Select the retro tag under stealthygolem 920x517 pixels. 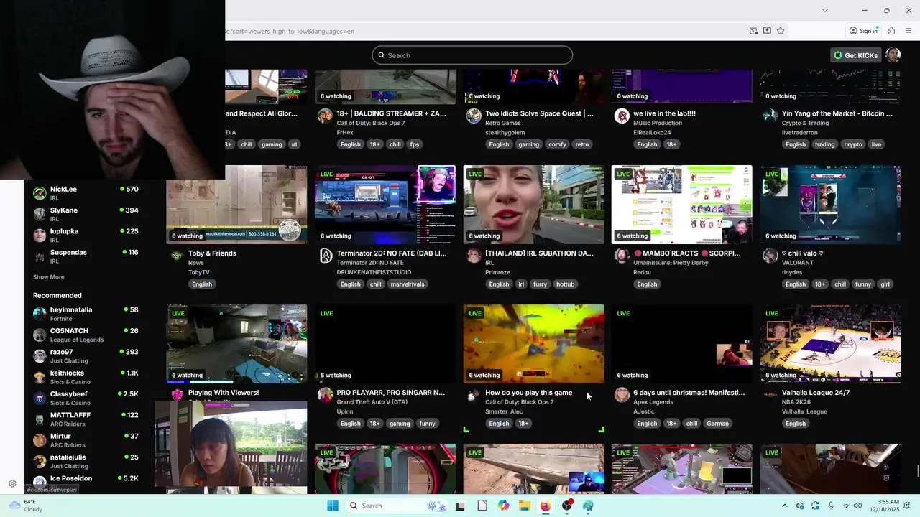[582, 144]
